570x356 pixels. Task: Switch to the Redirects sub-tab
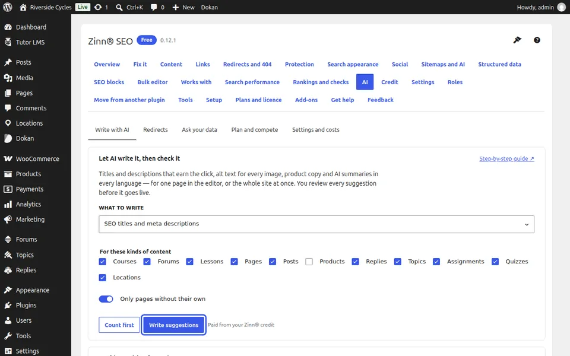pyautogui.click(x=155, y=130)
